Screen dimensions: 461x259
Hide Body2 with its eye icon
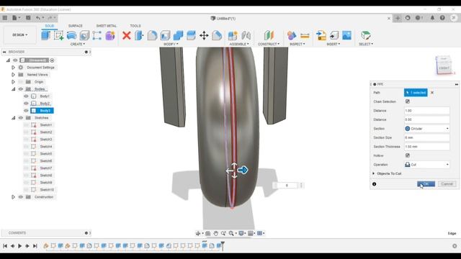[26, 104]
